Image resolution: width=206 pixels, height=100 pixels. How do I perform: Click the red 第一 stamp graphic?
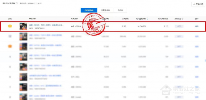coord(94,24)
